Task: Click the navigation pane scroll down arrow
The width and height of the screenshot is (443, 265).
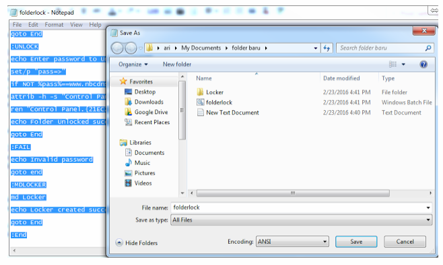Action: point(182,193)
